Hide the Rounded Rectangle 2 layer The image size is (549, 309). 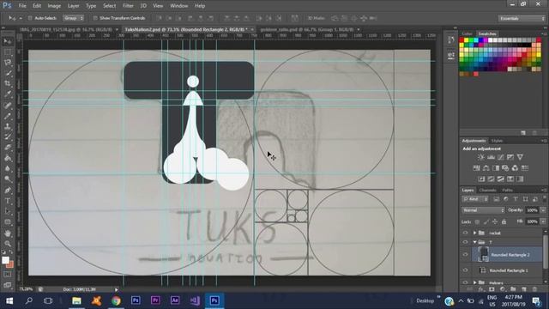pyautogui.click(x=465, y=255)
